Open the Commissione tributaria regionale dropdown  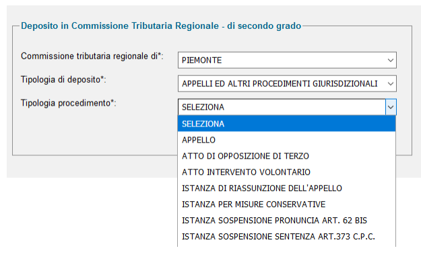287,60
